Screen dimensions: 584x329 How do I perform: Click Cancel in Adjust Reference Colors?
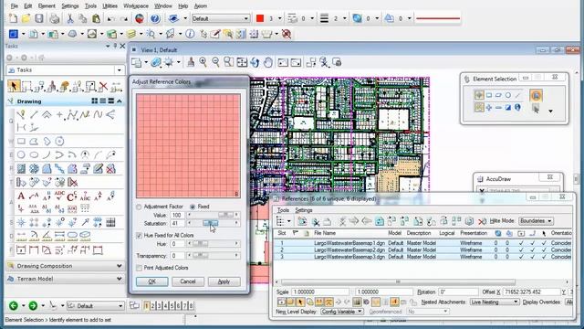[x=188, y=281]
